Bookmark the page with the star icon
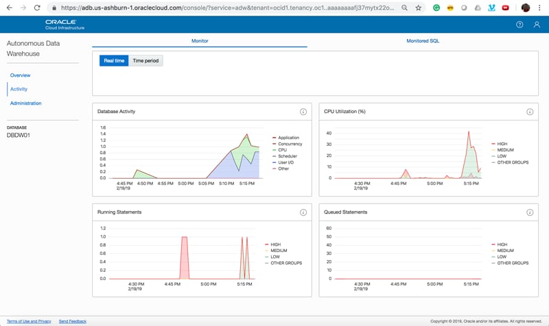 coord(418,8)
